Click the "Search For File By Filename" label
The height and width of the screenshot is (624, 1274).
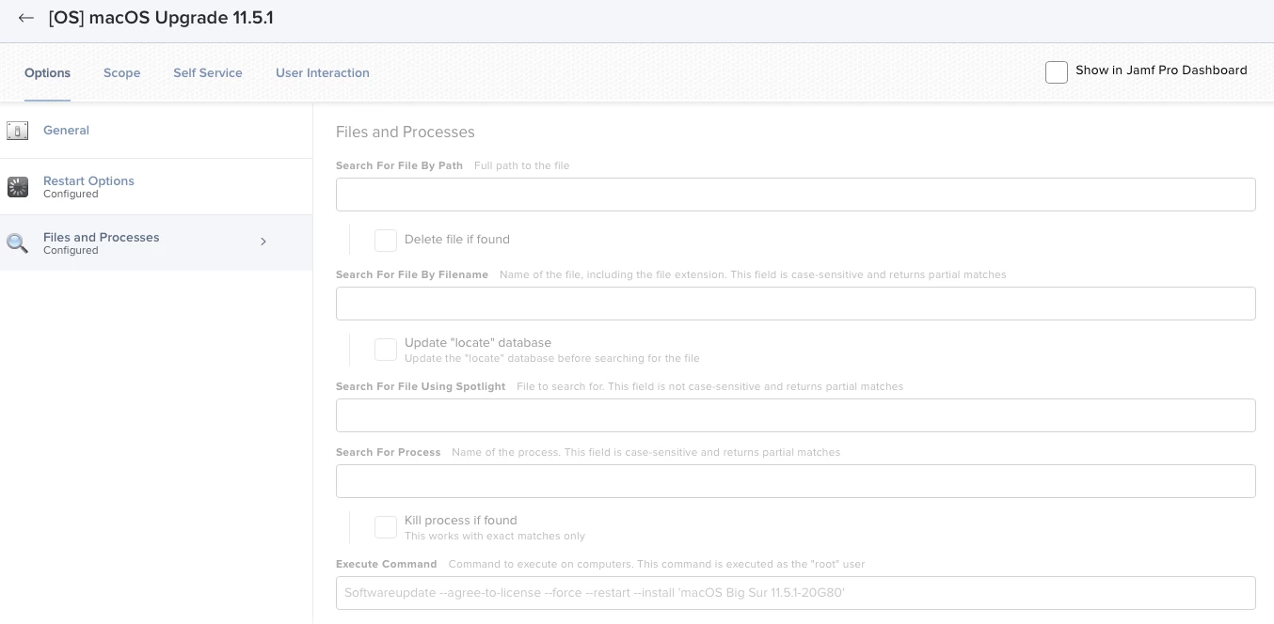point(412,274)
